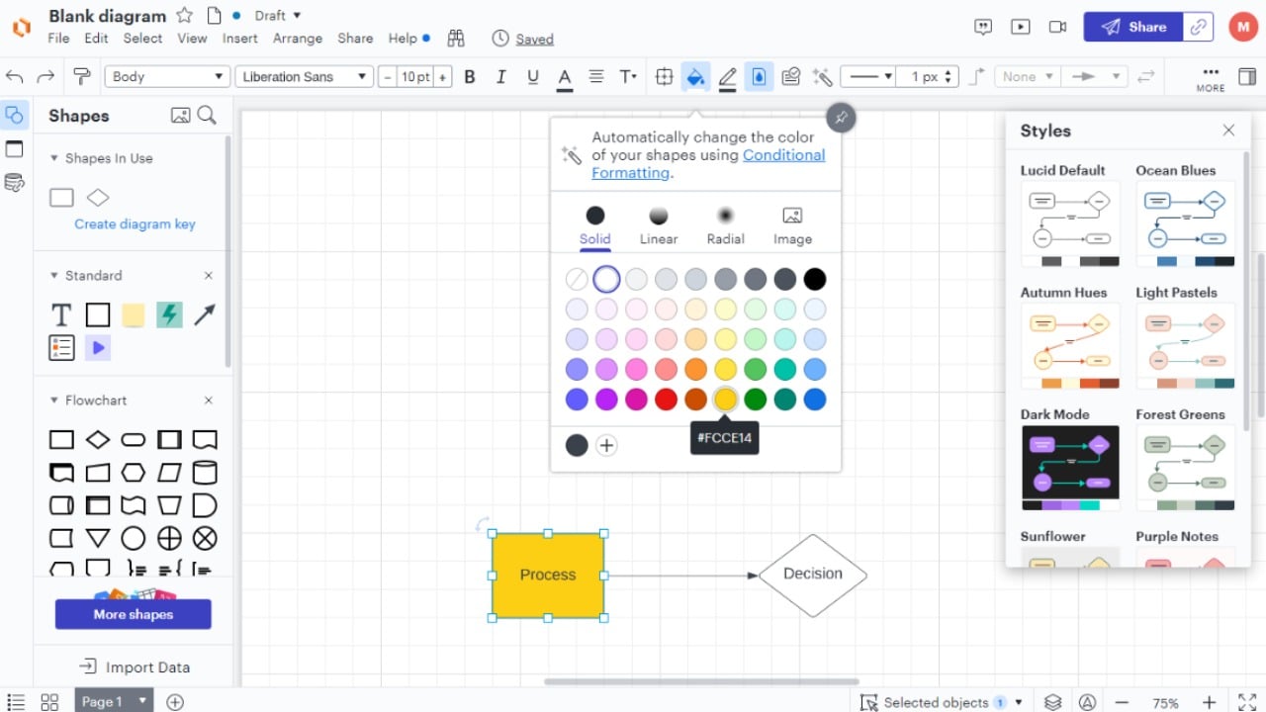Click the Redo arrow icon
Viewport: 1266px width, 712px height.
tap(45, 77)
